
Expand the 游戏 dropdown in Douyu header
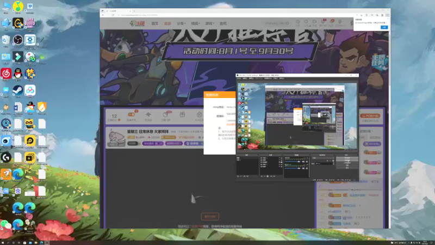pyautogui.click(x=210, y=23)
